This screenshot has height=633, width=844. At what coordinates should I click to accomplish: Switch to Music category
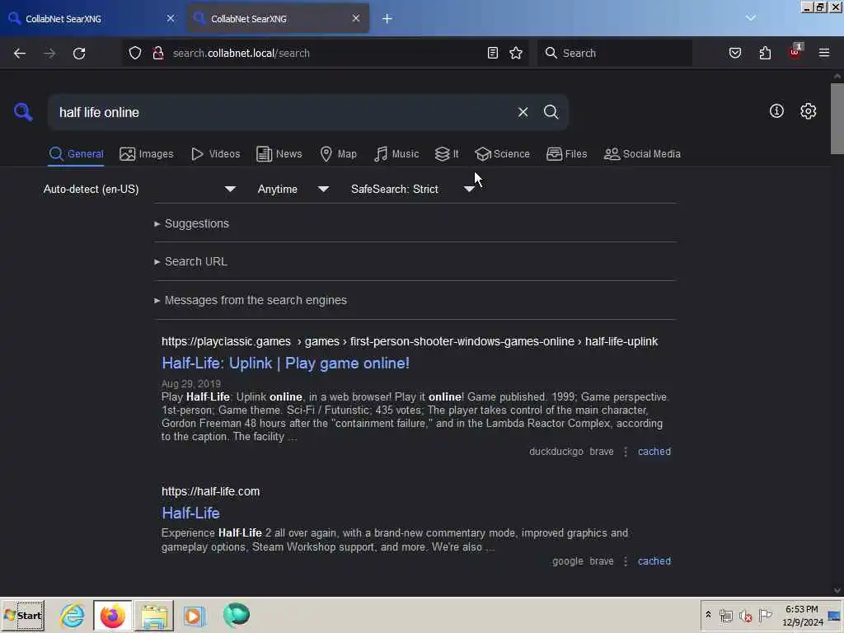(396, 154)
